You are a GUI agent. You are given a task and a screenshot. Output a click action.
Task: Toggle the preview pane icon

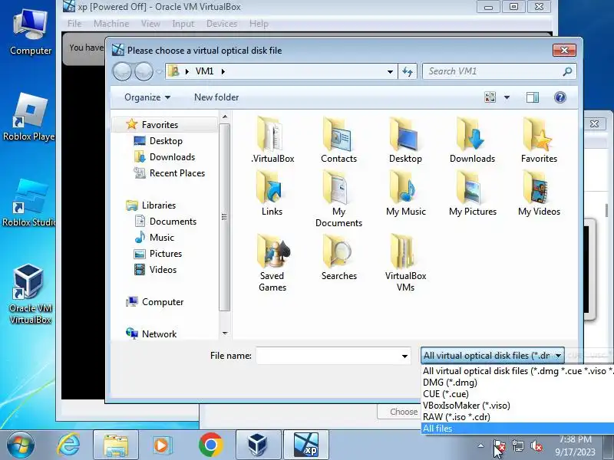coord(532,97)
